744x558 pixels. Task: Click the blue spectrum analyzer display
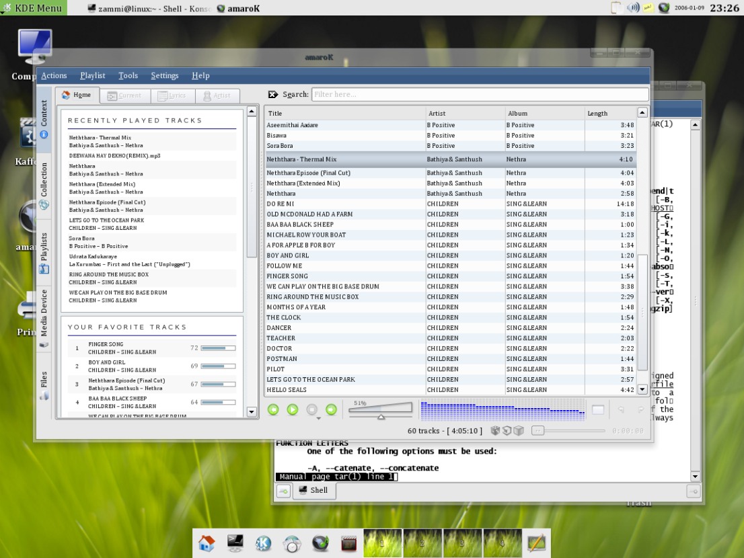click(503, 411)
